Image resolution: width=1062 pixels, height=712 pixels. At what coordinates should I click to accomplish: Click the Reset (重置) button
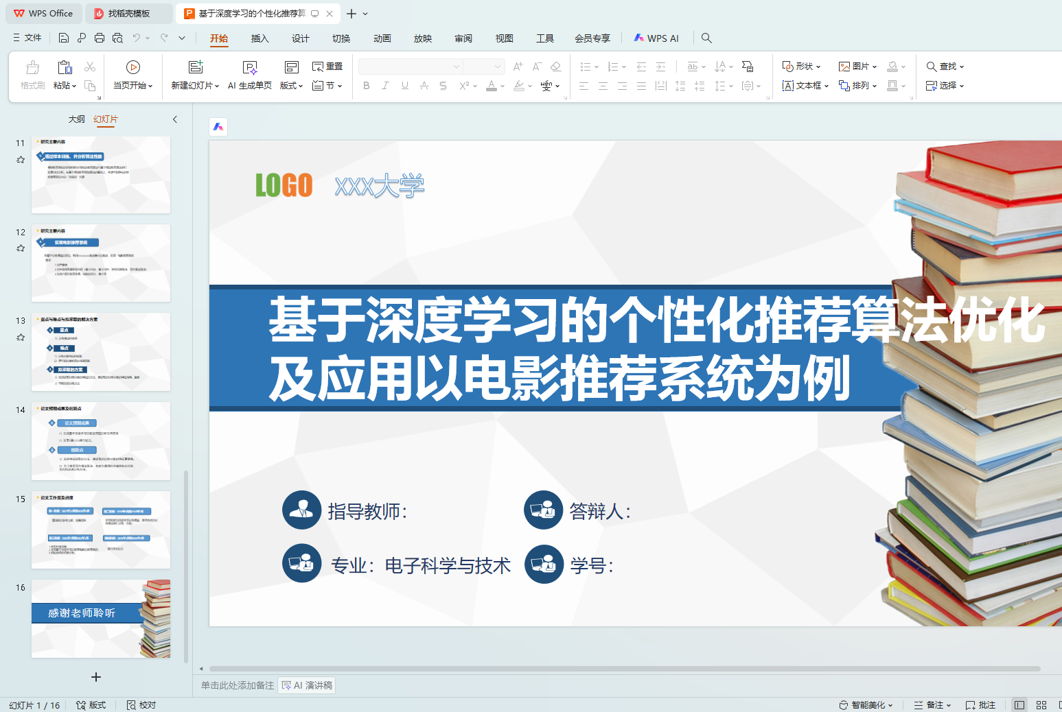coord(327,67)
